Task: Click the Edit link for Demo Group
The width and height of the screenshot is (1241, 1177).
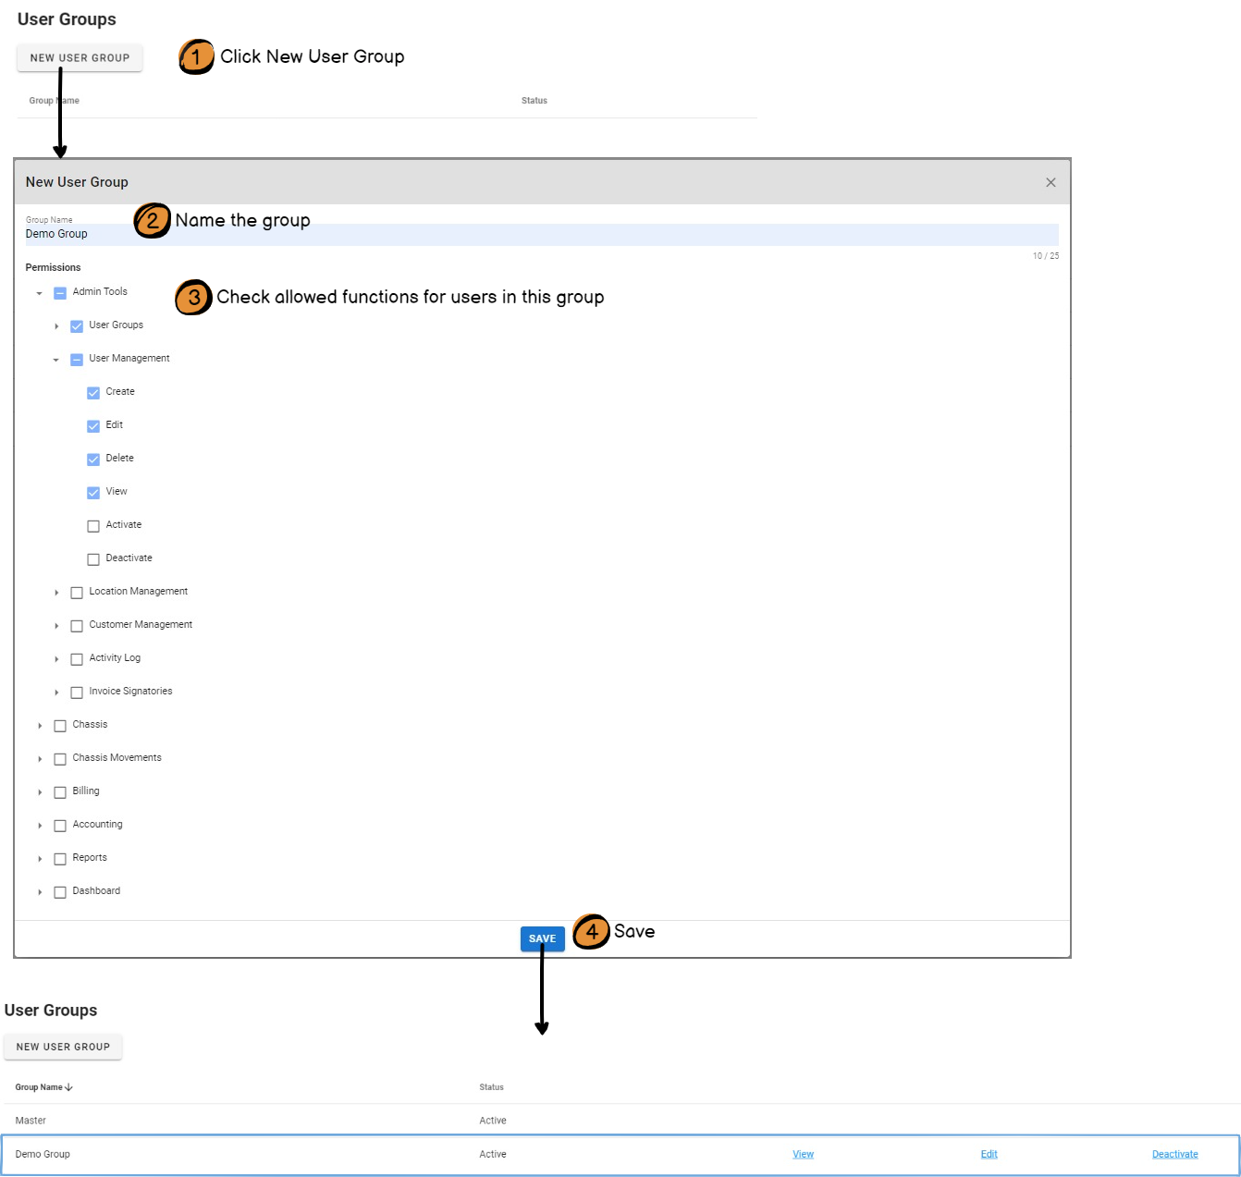Action: click(989, 1154)
